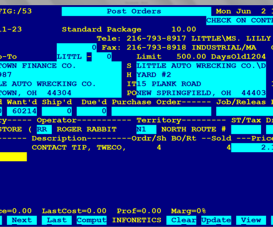The width and height of the screenshot is (273, 227).
Task: Click the Clear button
Action: pos(181,220)
